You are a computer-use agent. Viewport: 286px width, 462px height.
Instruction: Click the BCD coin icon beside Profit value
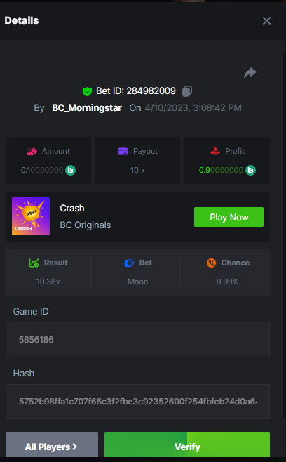(250, 170)
